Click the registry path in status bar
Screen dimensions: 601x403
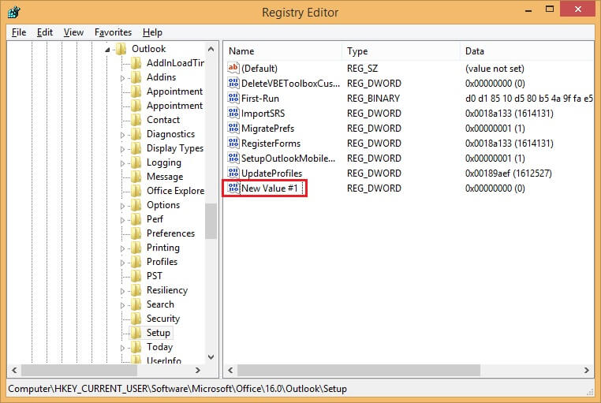coord(177,389)
